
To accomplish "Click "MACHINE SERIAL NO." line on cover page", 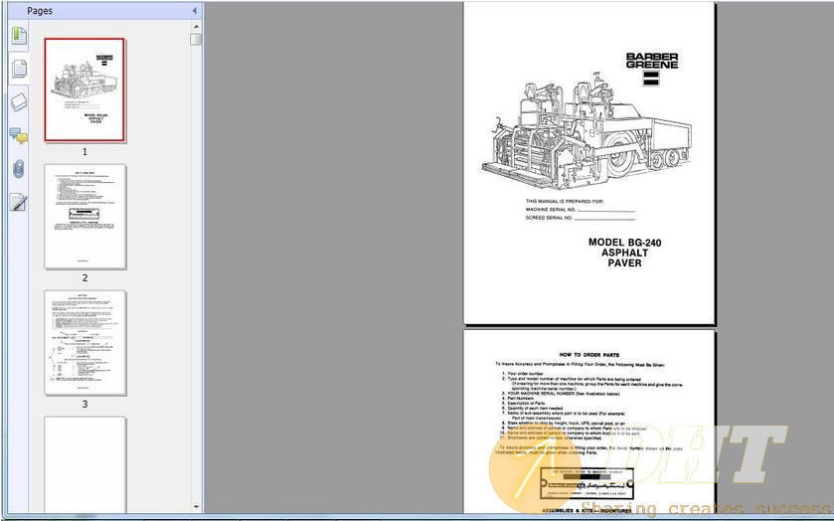I will pos(581,210).
